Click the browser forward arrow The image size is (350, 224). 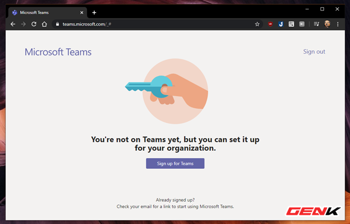point(23,24)
